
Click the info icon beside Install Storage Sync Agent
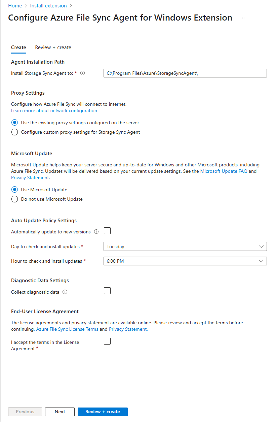click(x=83, y=73)
